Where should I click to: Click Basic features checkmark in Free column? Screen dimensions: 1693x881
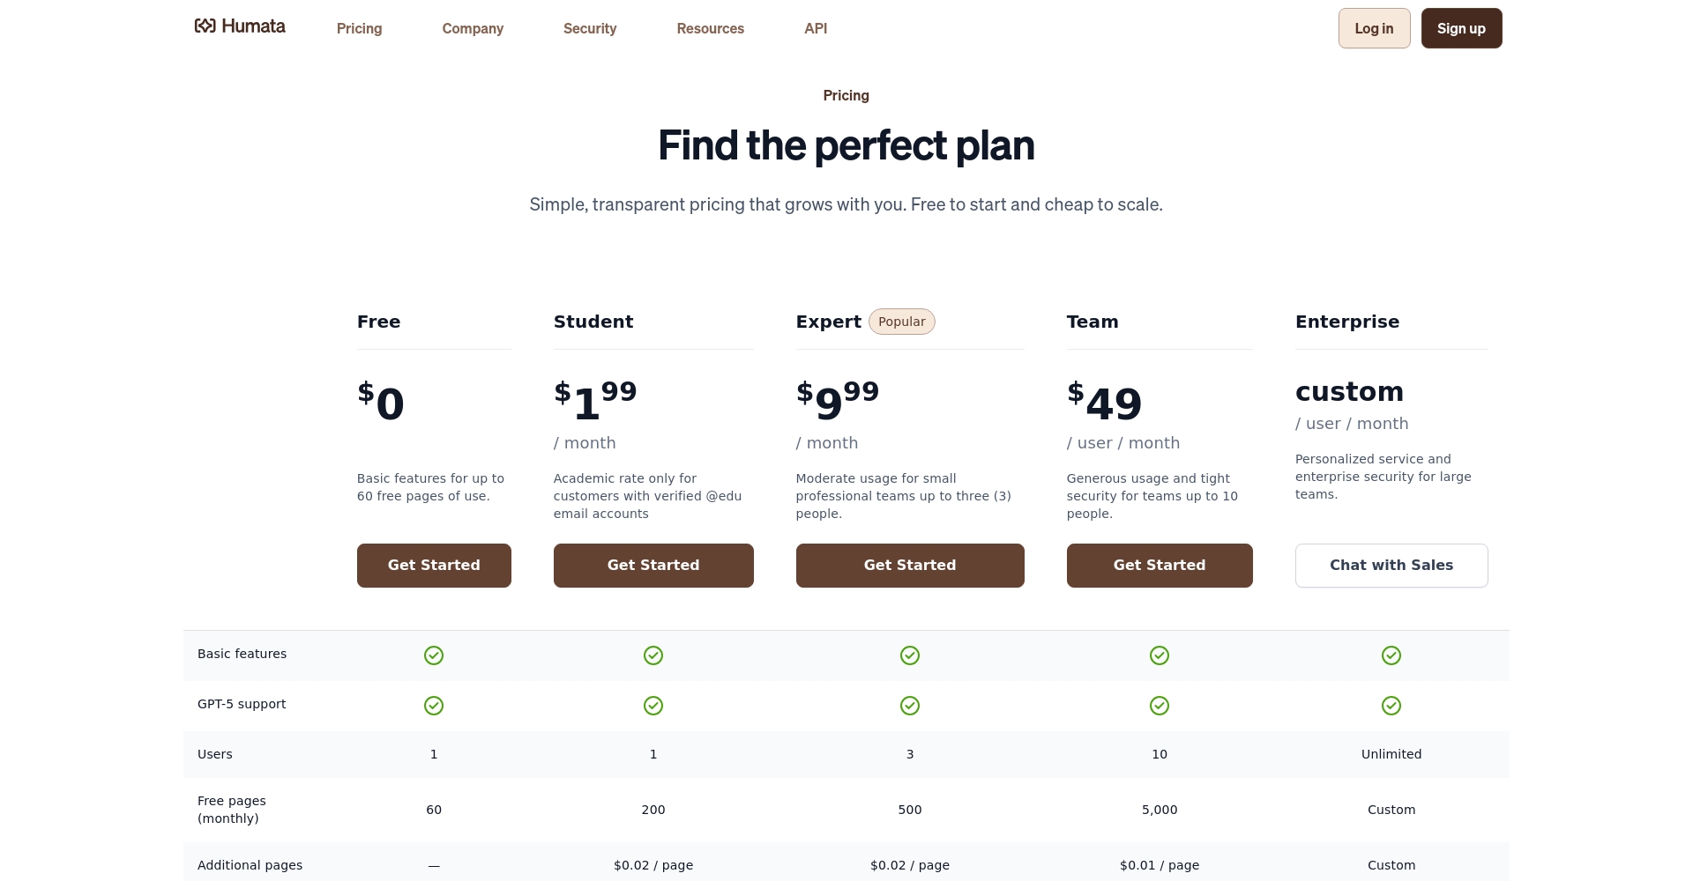(x=434, y=655)
